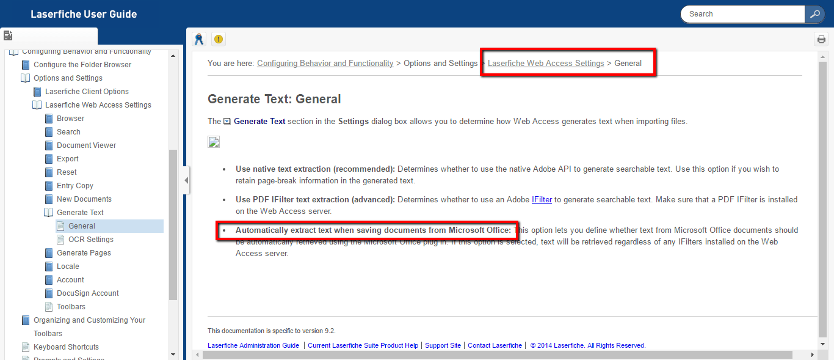Follow Configuring Behavior and Functionality breadcrumb link
The width and height of the screenshot is (834, 360).
tap(325, 64)
